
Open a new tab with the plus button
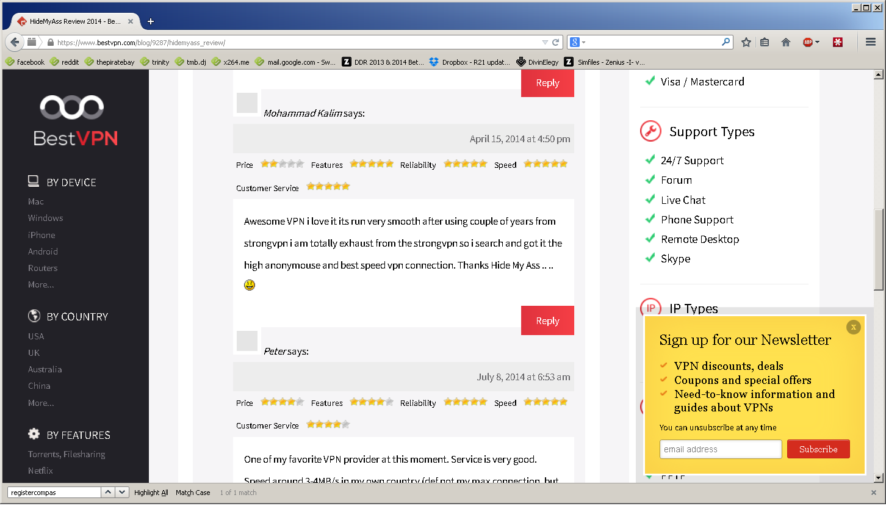click(x=151, y=21)
